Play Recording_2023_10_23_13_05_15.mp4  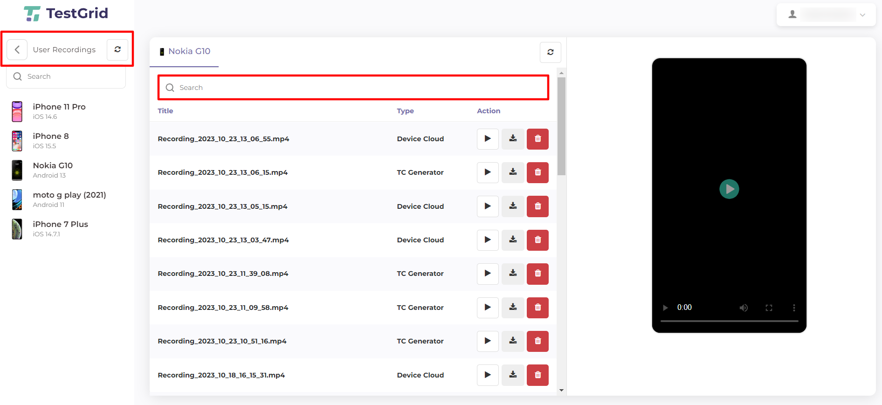click(x=488, y=206)
